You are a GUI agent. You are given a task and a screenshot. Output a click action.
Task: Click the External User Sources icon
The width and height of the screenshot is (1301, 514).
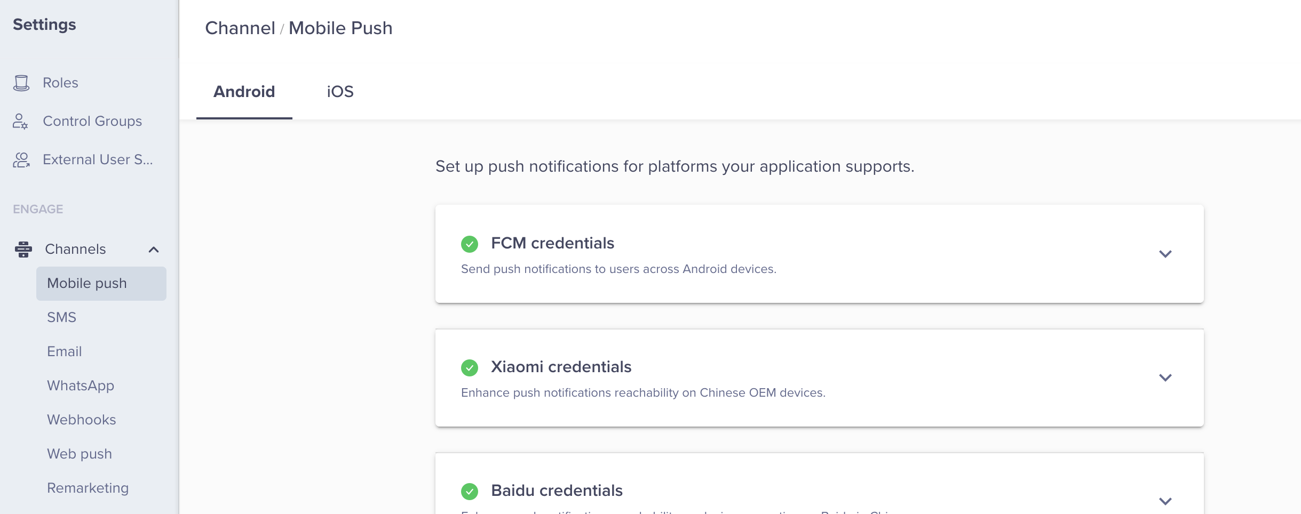click(x=20, y=159)
